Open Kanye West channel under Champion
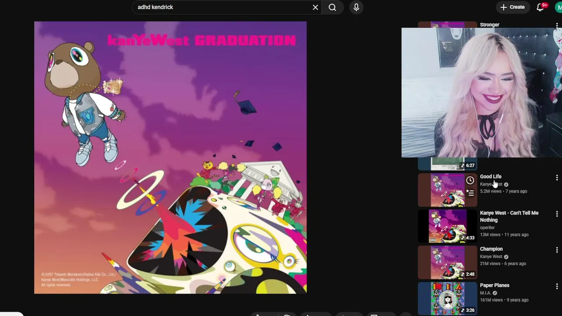The height and width of the screenshot is (316, 562). (x=491, y=256)
